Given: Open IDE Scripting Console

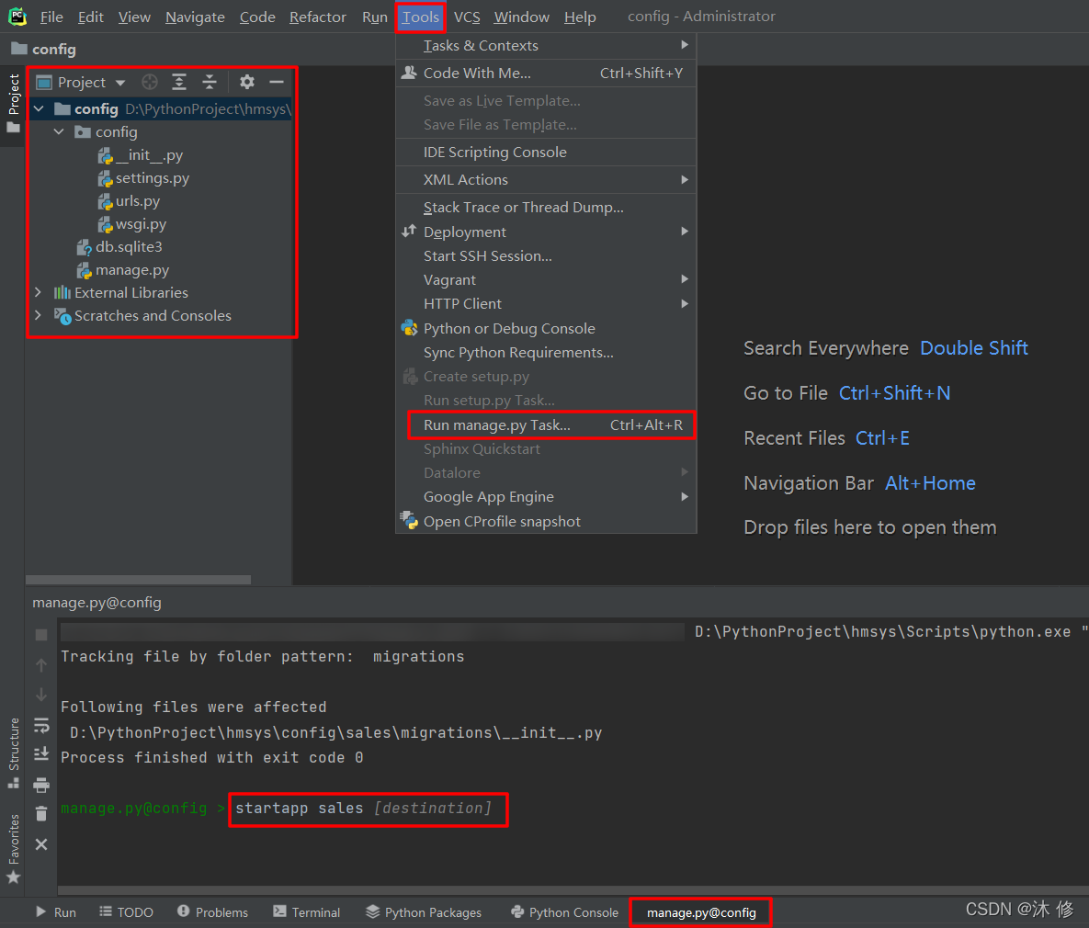Looking at the screenshot, I should pyautogui.click(x=546, y=153).
